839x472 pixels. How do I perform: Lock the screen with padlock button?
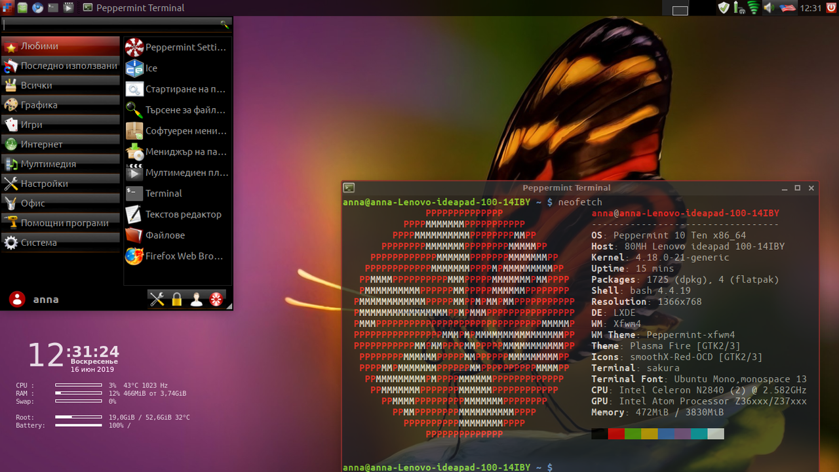point(176,300)
